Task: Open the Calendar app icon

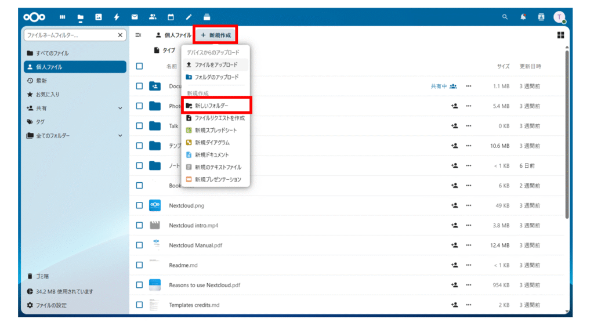Action: pyautogui.click(x=171, y=17)
